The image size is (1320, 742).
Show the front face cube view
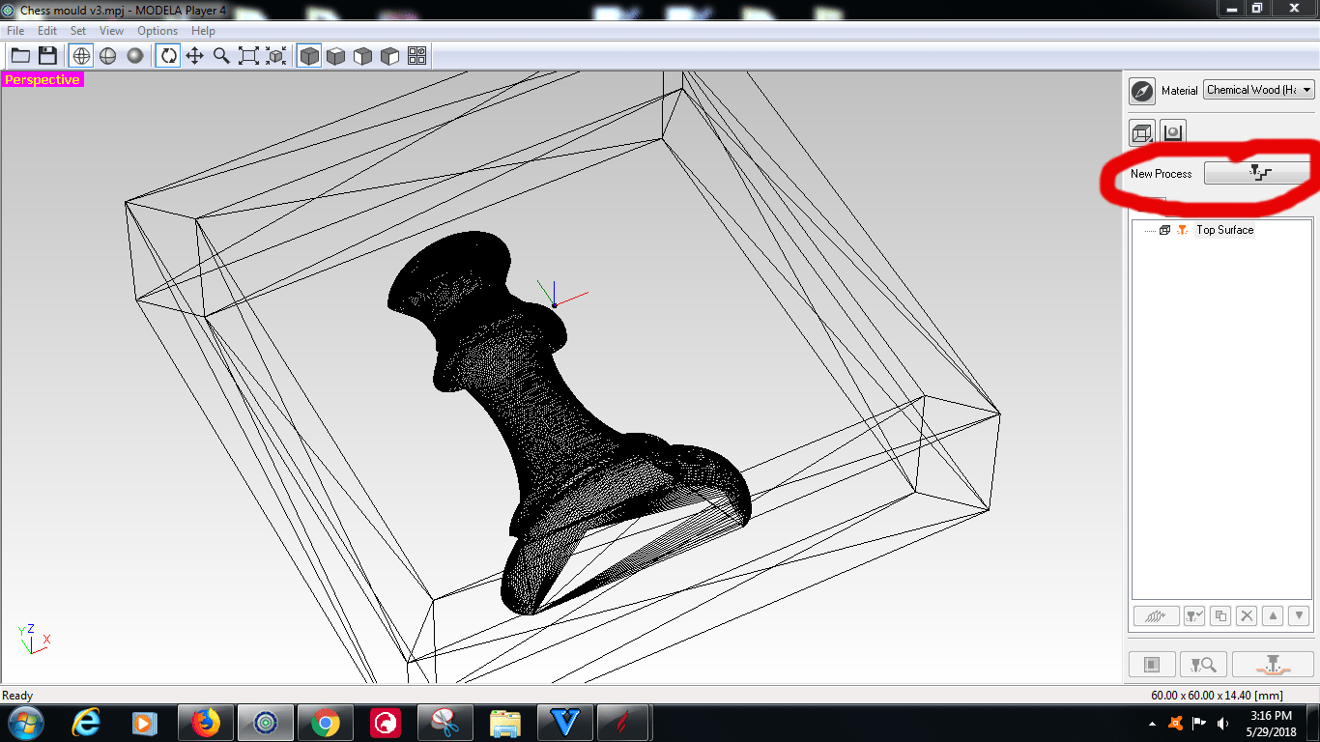362,56
